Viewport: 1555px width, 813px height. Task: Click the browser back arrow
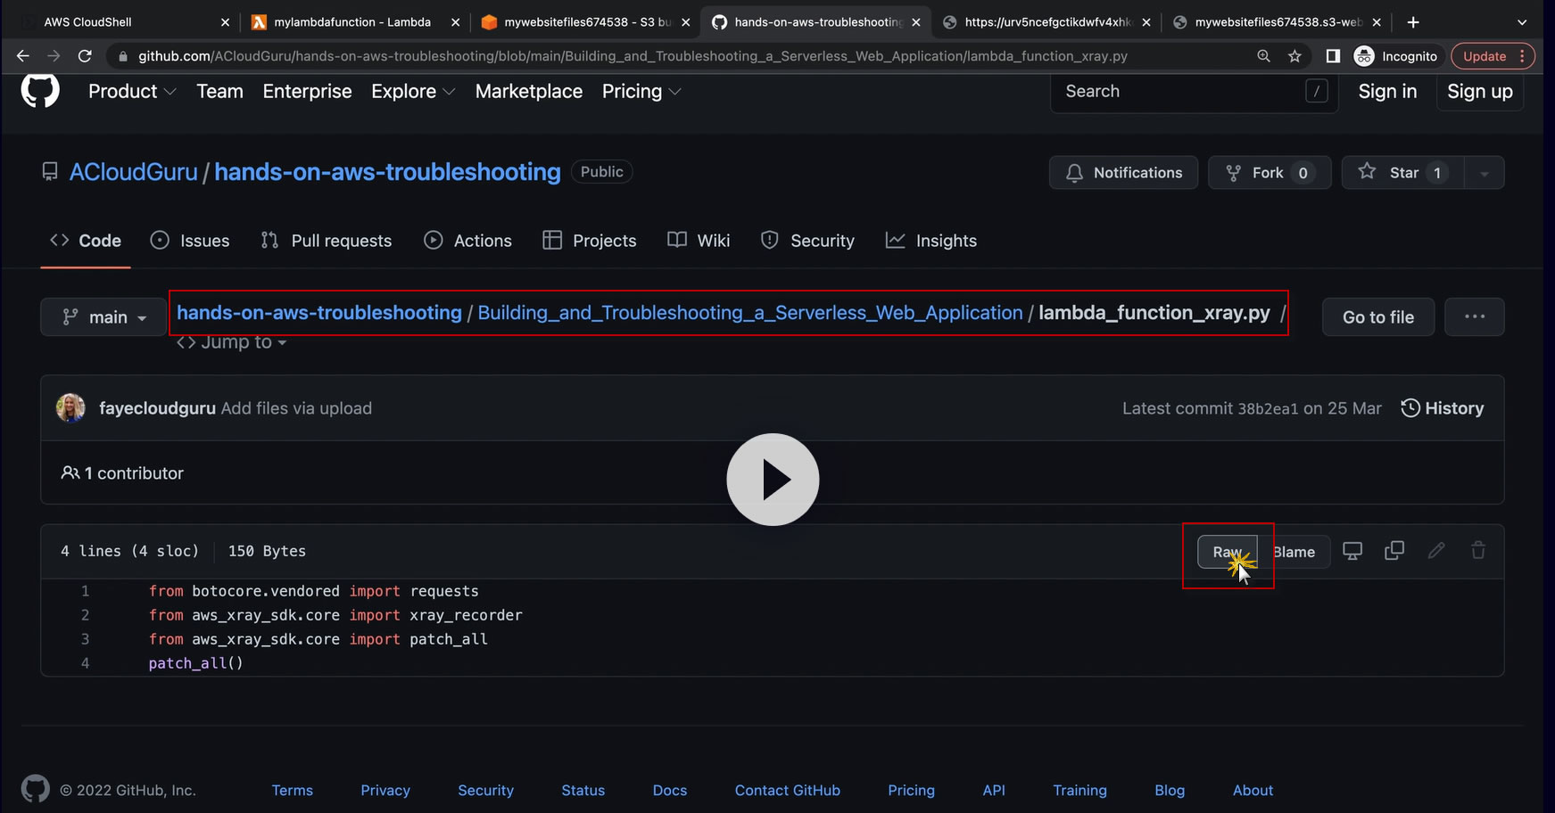coord(23,56)
